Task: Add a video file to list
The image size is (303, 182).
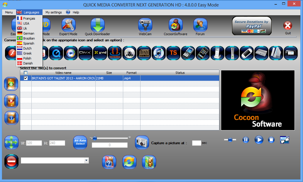Action: pyautogui.click(x=11, y=84)
